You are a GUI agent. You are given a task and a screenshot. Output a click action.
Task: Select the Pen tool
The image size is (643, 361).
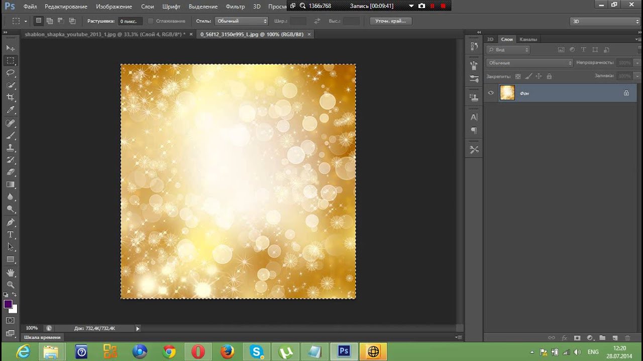[11, 223]
